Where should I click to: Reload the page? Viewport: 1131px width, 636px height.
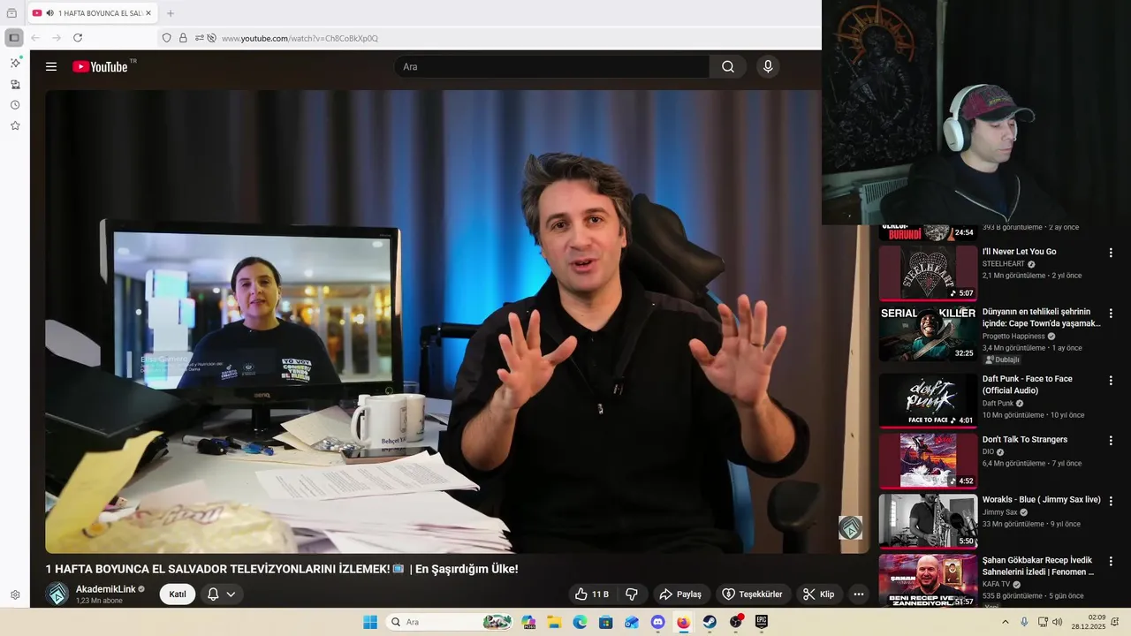point(78,38)
